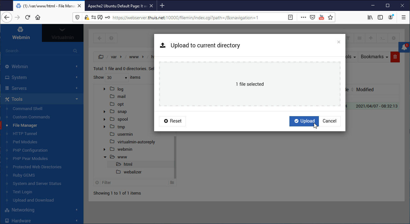Open Upload and Download in sidebar
Image resolution: width=410 pixels, height=224 pixels.
click(33, 200)
